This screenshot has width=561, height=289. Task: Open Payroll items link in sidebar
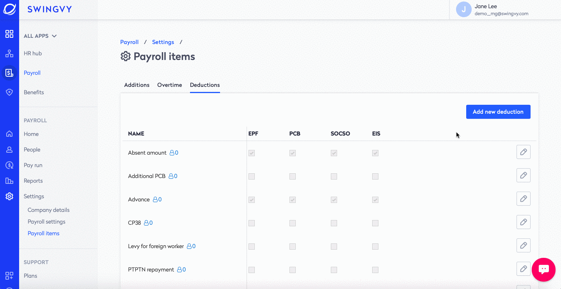click(44, 233)
